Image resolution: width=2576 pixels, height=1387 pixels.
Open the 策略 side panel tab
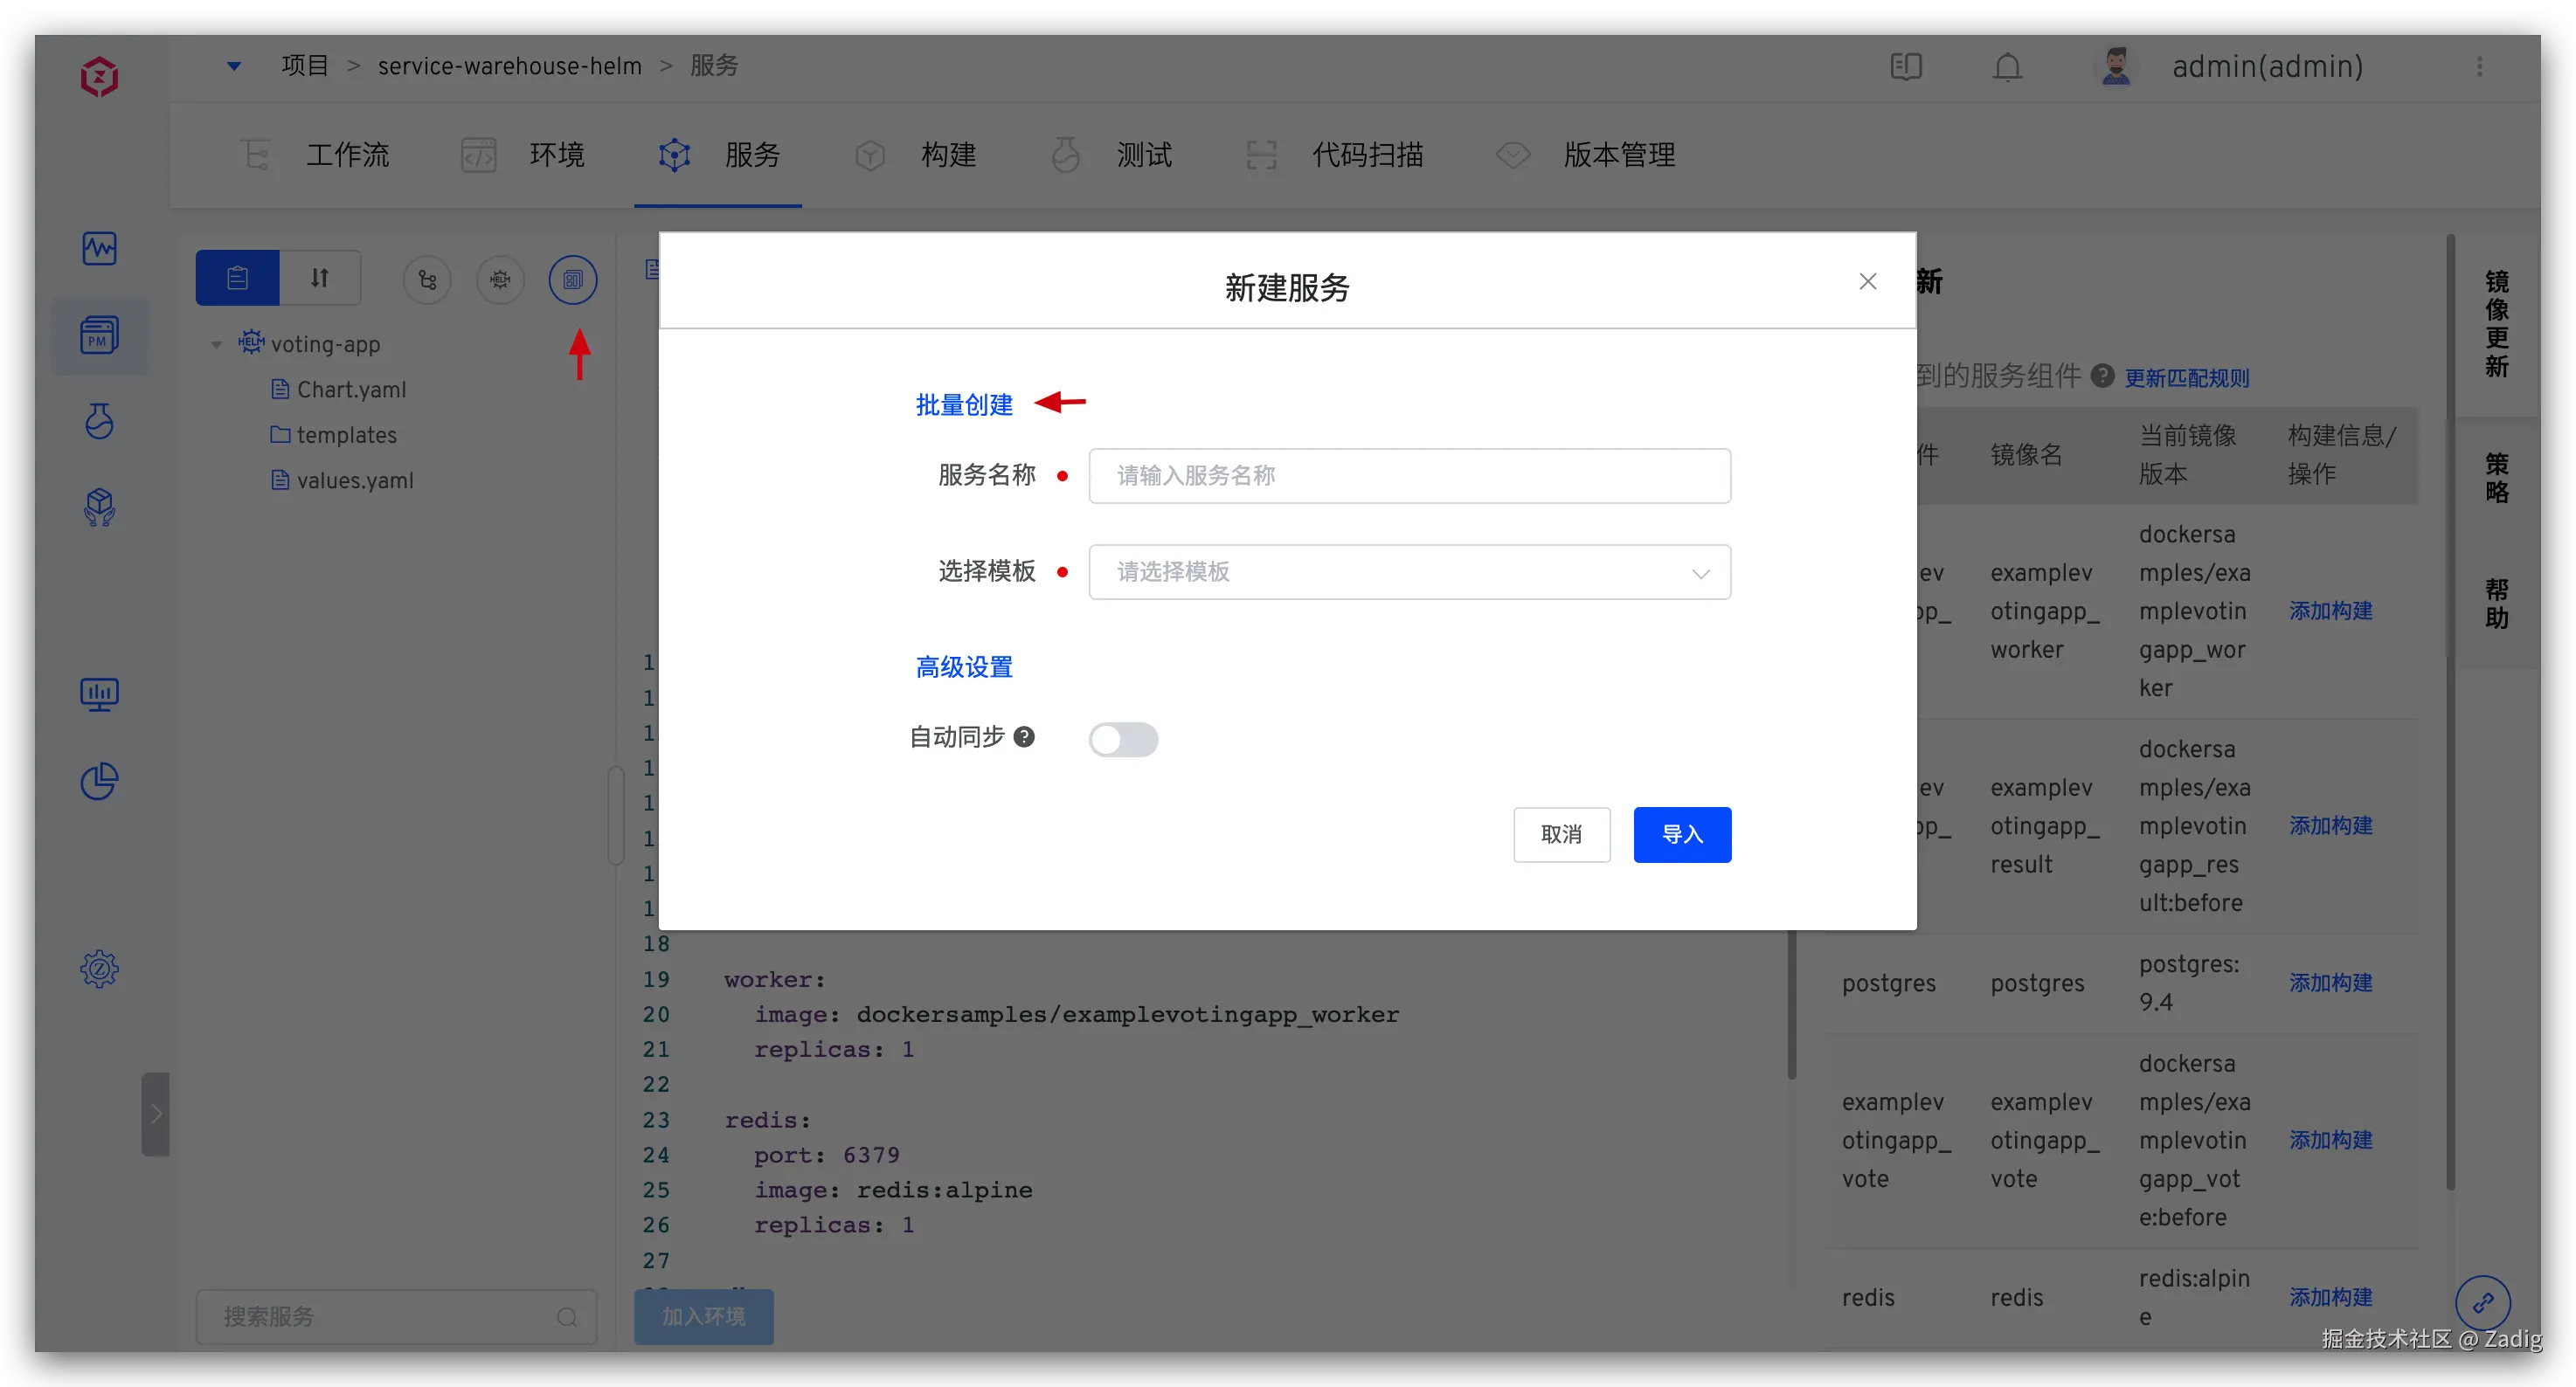(x=2496, y=478)
